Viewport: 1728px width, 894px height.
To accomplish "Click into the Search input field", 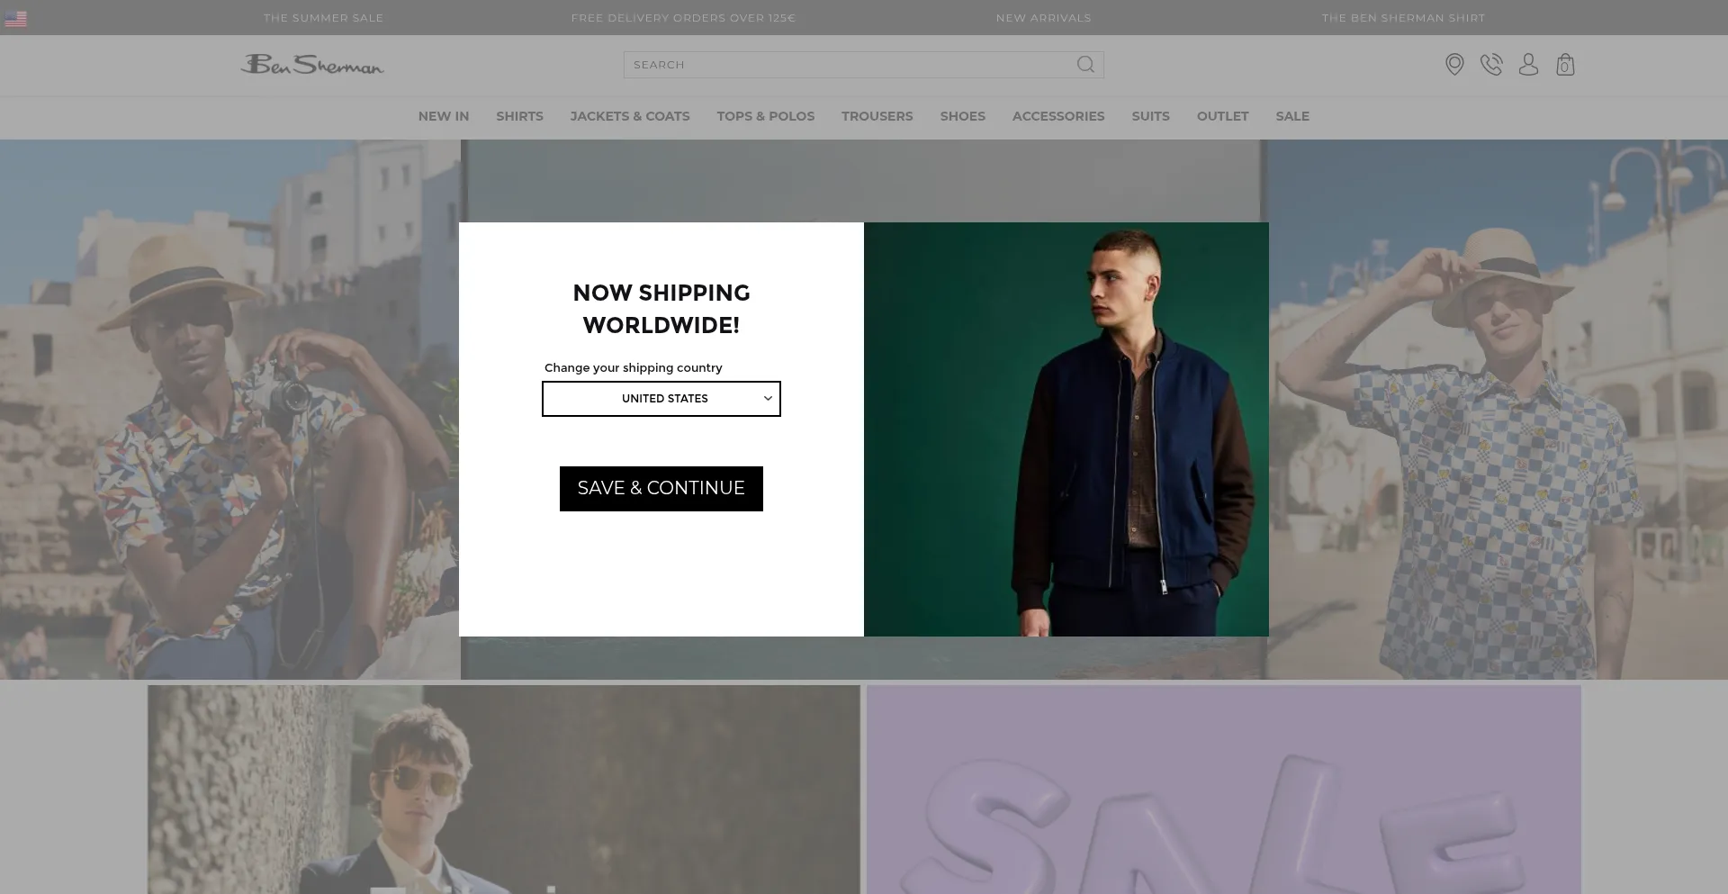I will coord(846,65).
